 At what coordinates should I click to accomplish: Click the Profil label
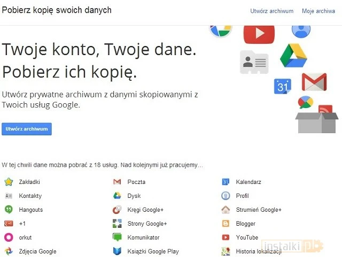(242, 196)
